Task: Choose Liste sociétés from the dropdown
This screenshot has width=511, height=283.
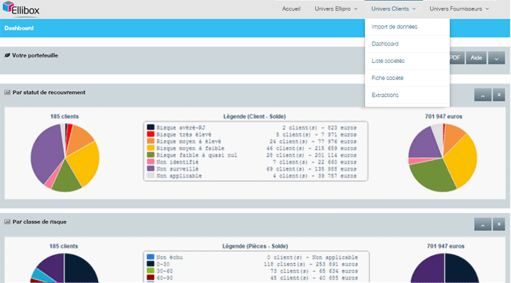Action: (388, 61)
